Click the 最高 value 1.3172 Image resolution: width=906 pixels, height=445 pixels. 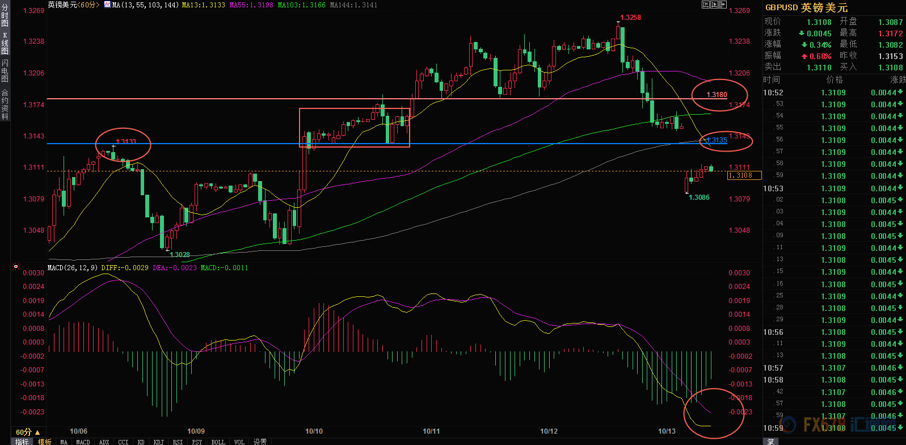[891, 33]
